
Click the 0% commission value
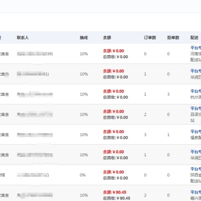82,175
